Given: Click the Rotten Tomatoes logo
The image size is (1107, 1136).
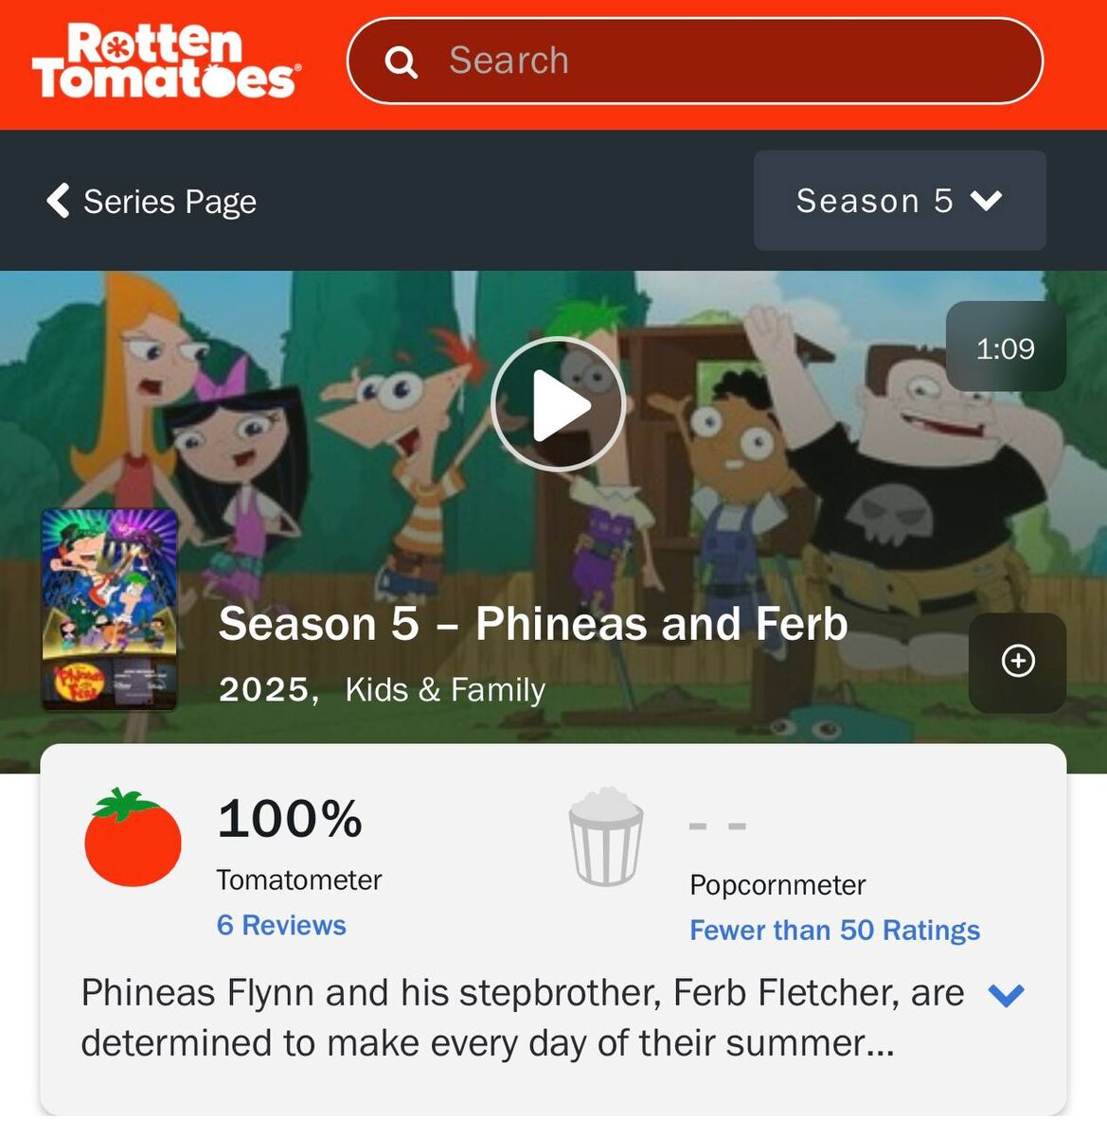Looking at the screenshot, I should [x=167, y=62].
